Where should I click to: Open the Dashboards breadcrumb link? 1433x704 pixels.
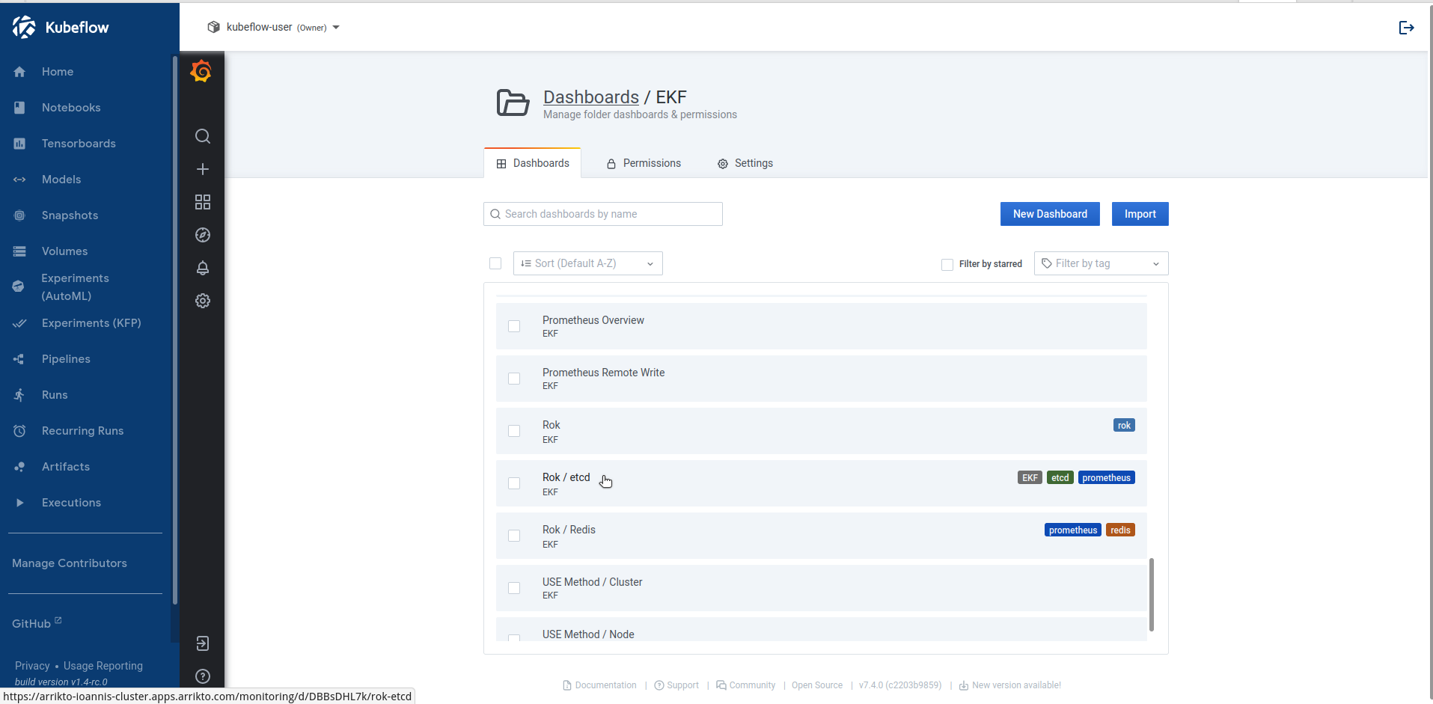591,97
